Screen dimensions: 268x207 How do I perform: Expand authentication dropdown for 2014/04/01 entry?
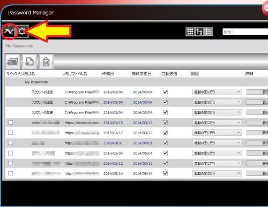pos(217,143)
